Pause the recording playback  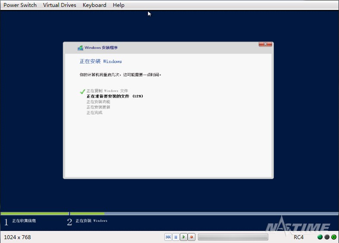pos(176,237)
